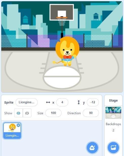Click the Stage panel header
Image resolution: width=124 pixels, height=156 pixels.
[113, 100]
